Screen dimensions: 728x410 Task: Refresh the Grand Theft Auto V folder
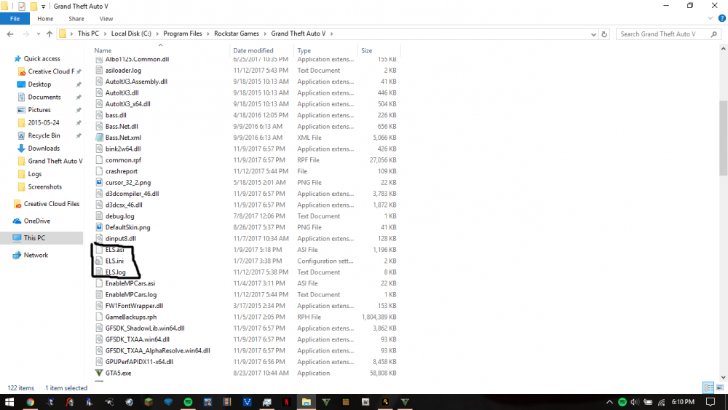point(604,34)
